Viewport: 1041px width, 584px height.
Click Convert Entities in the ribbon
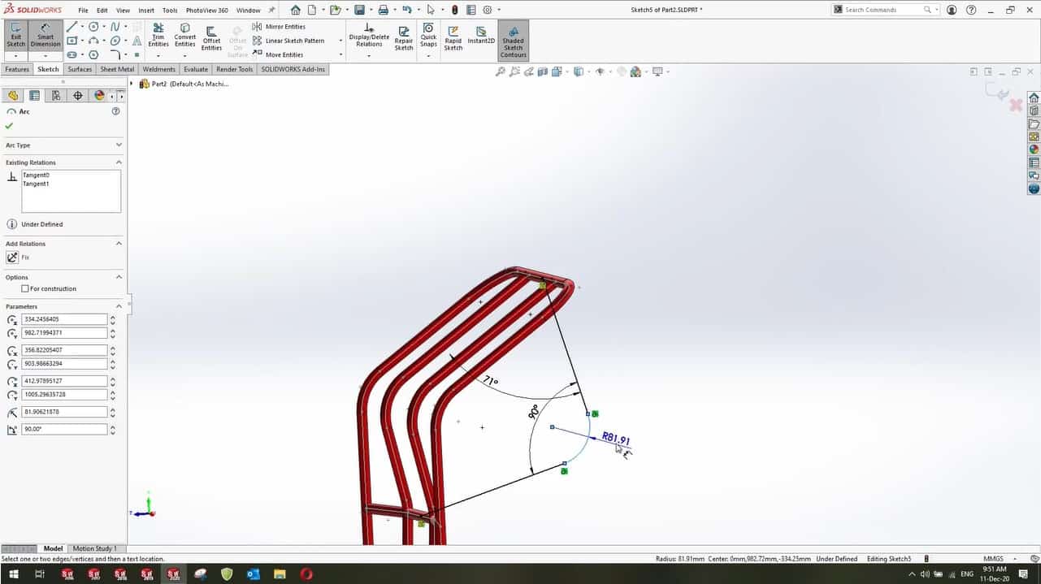(184, 36)
